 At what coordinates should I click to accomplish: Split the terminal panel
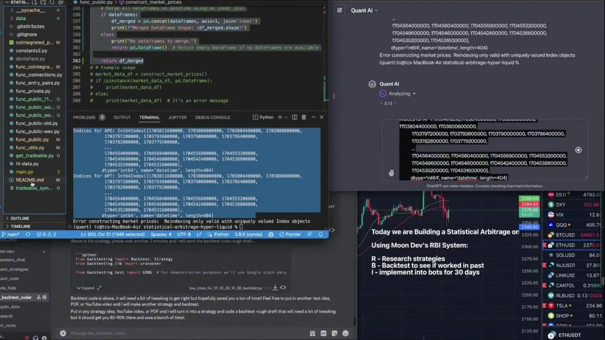(294, 117)
